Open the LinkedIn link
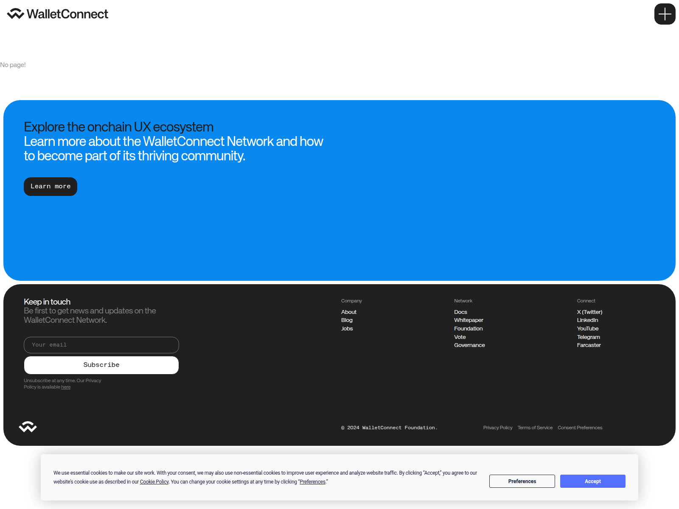This screenshot has width=679, height=509. click(x=587, y=320)
